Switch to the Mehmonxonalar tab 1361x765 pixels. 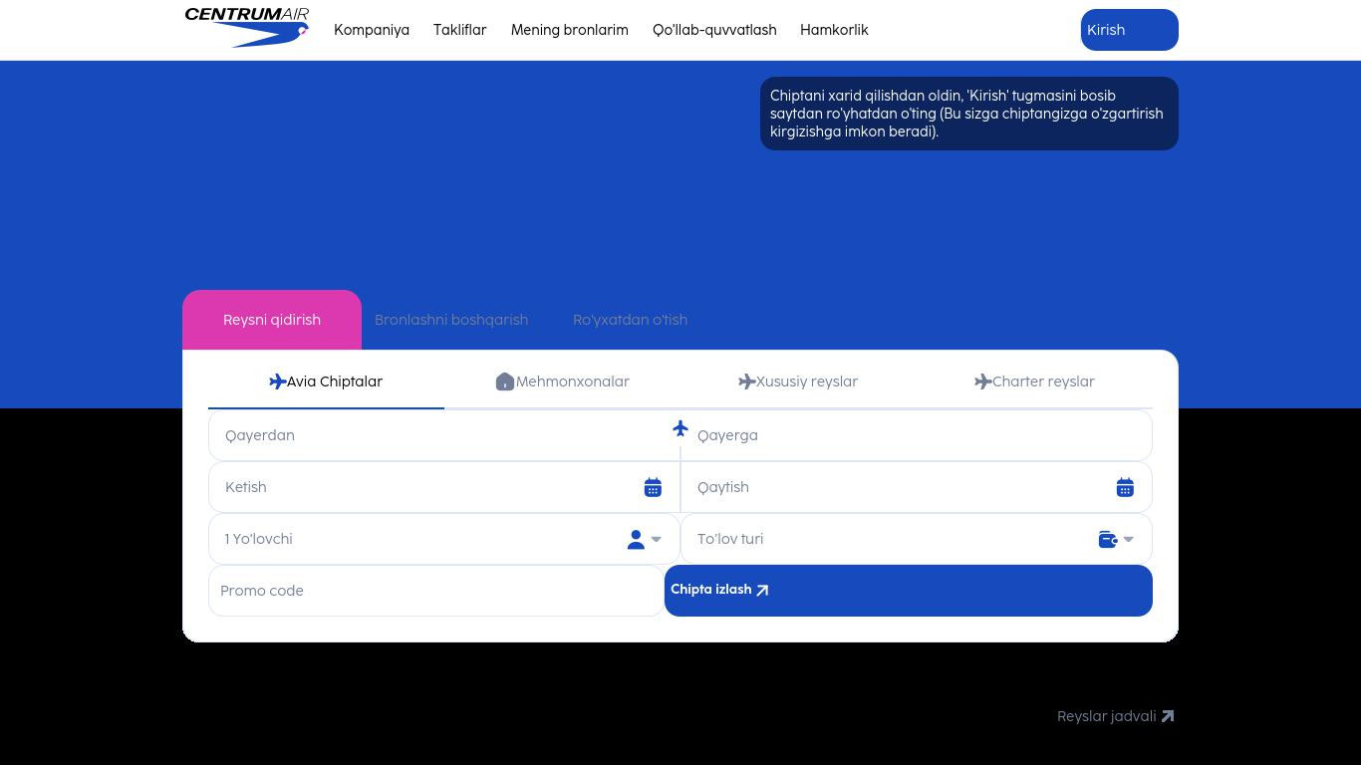562,382
